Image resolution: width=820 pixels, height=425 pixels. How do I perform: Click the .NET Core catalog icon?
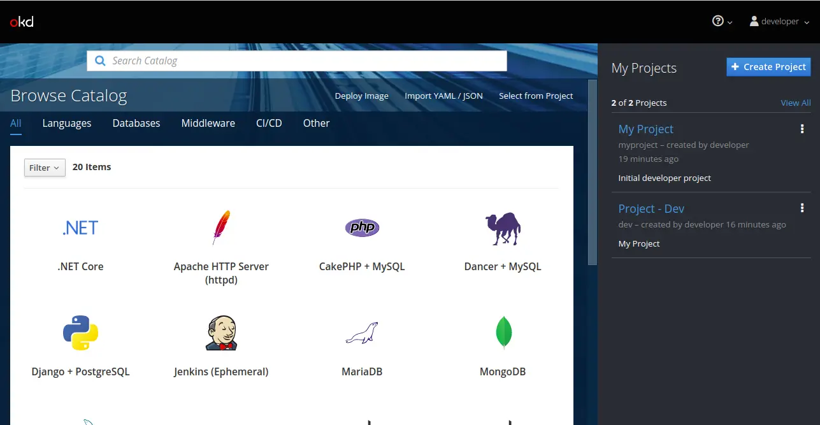click(80, 228)
